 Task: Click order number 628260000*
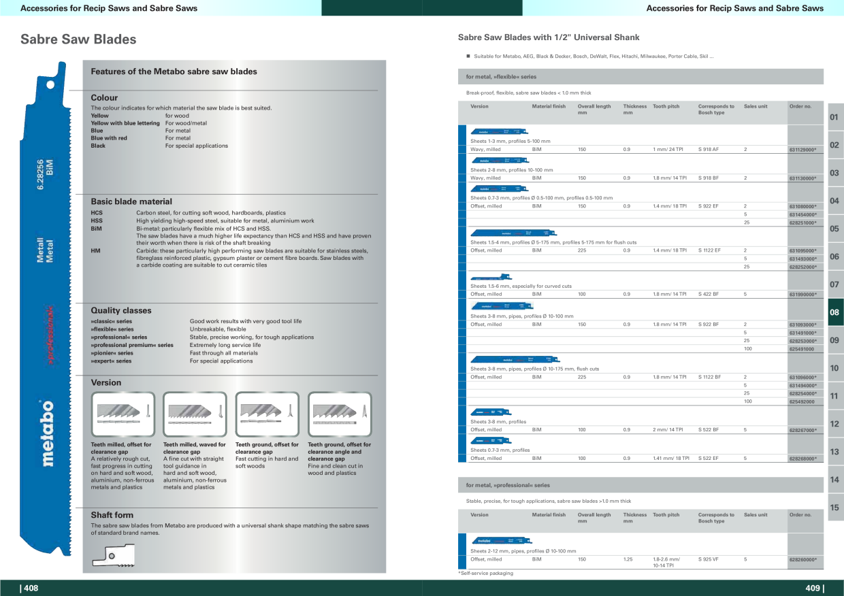[x=802, y=559]
